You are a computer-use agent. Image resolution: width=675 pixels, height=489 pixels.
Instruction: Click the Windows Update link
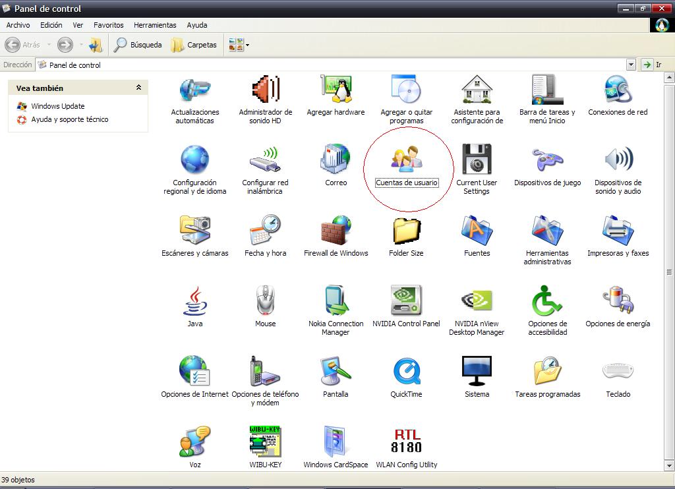point(58,106)
